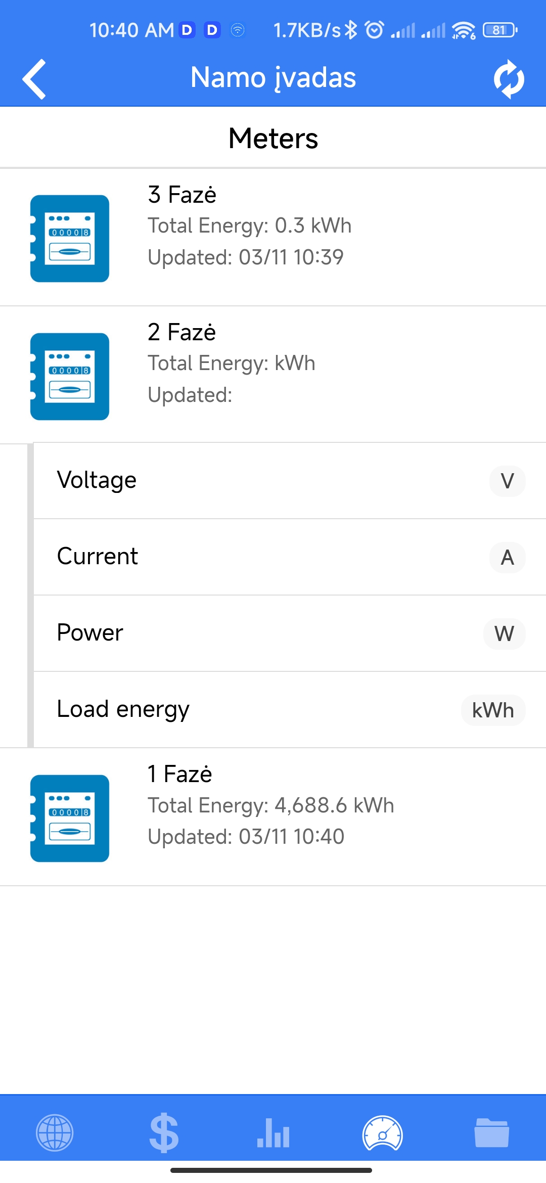This screenshot has height=1183, width=546.
Task: Open the bar chart statistics tab
Action: tap(273, 1132)
